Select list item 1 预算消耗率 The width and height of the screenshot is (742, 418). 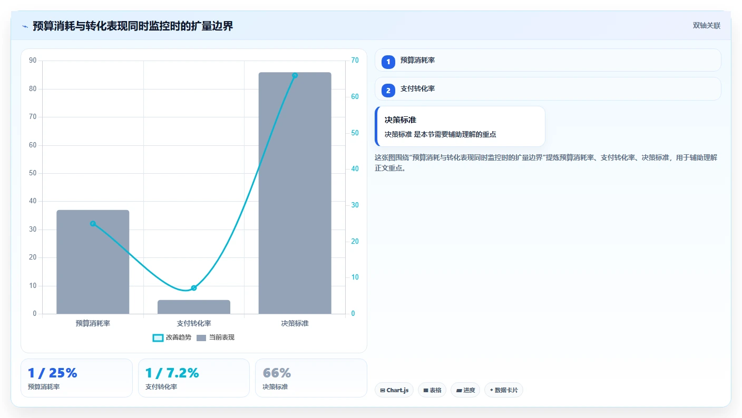[x=548, y=61]
